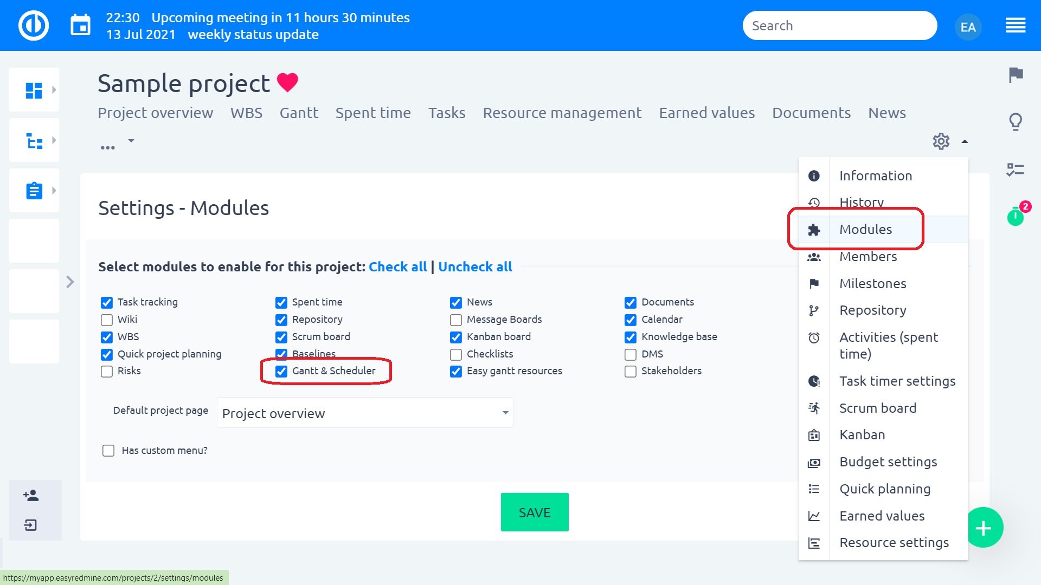Expand the left sidebar chevron arrow

coord(70,282)
